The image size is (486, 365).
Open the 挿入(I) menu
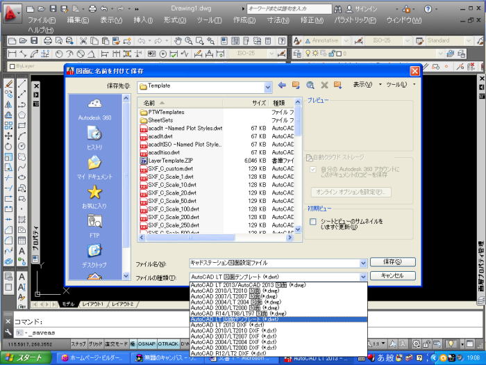coord(143,20)
